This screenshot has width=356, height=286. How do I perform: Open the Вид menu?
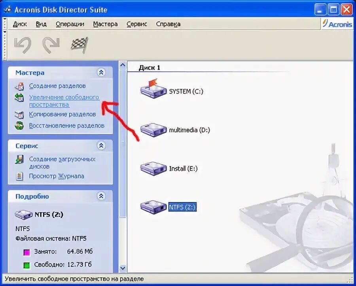[x=41, y=24]
